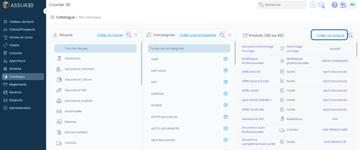This screenshot has height=150, width=360.
Task: Open ADP external link icon
Action: pos(226,82)
